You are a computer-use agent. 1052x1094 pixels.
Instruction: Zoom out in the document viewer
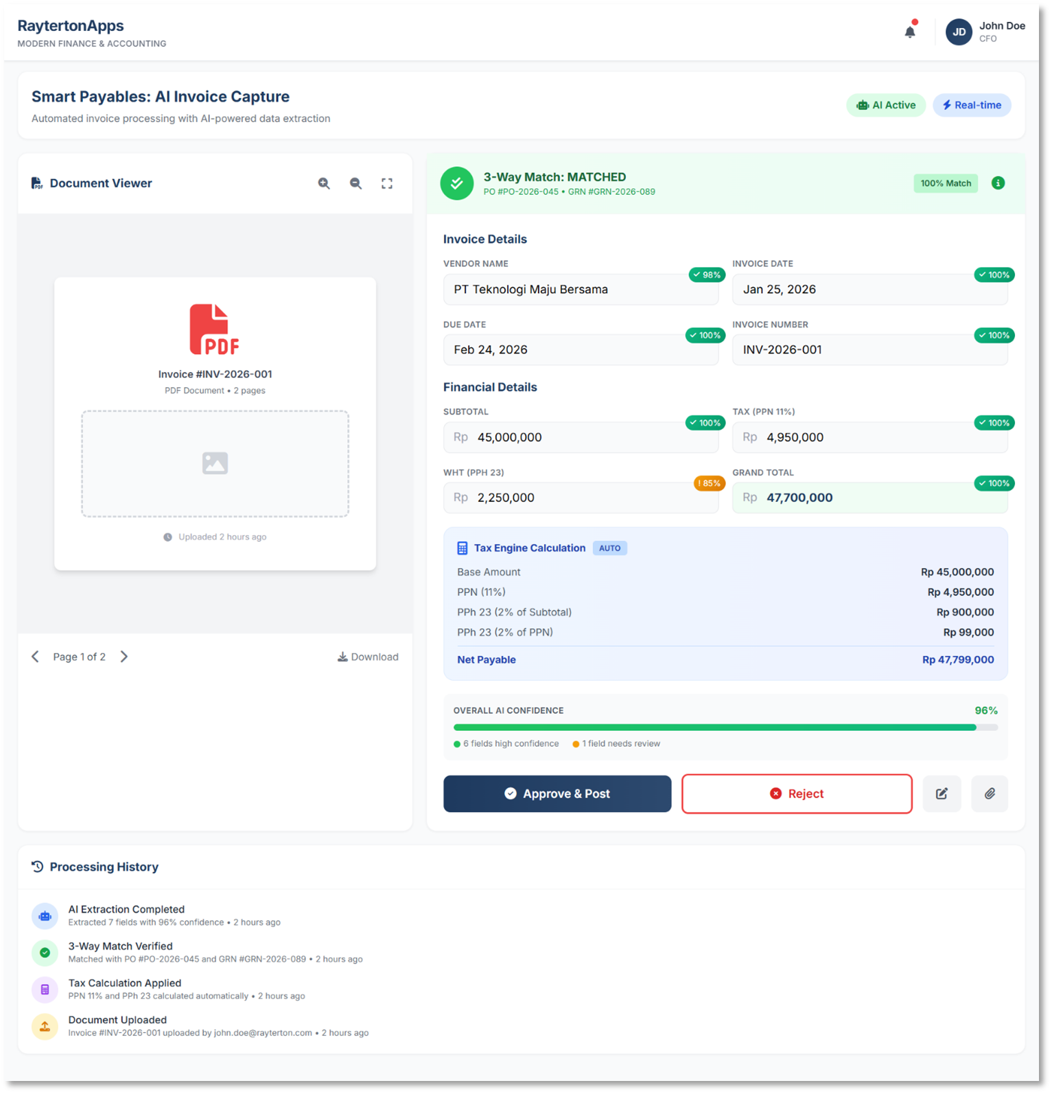coord(355,183)
